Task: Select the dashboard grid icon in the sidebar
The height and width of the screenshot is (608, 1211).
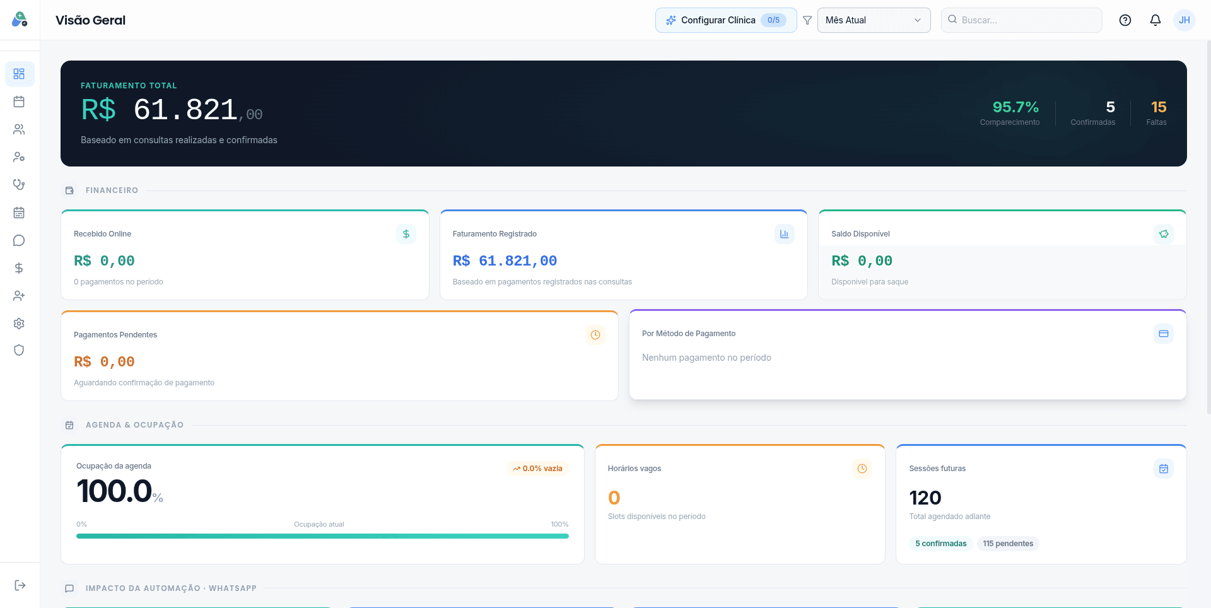Action: pos(19,74)
